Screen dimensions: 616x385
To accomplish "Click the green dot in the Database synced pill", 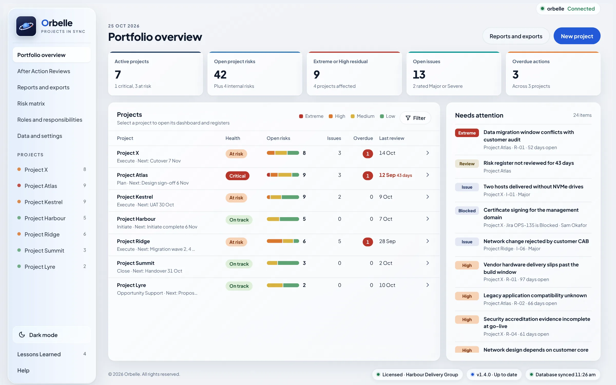I will tap(531, 374).
